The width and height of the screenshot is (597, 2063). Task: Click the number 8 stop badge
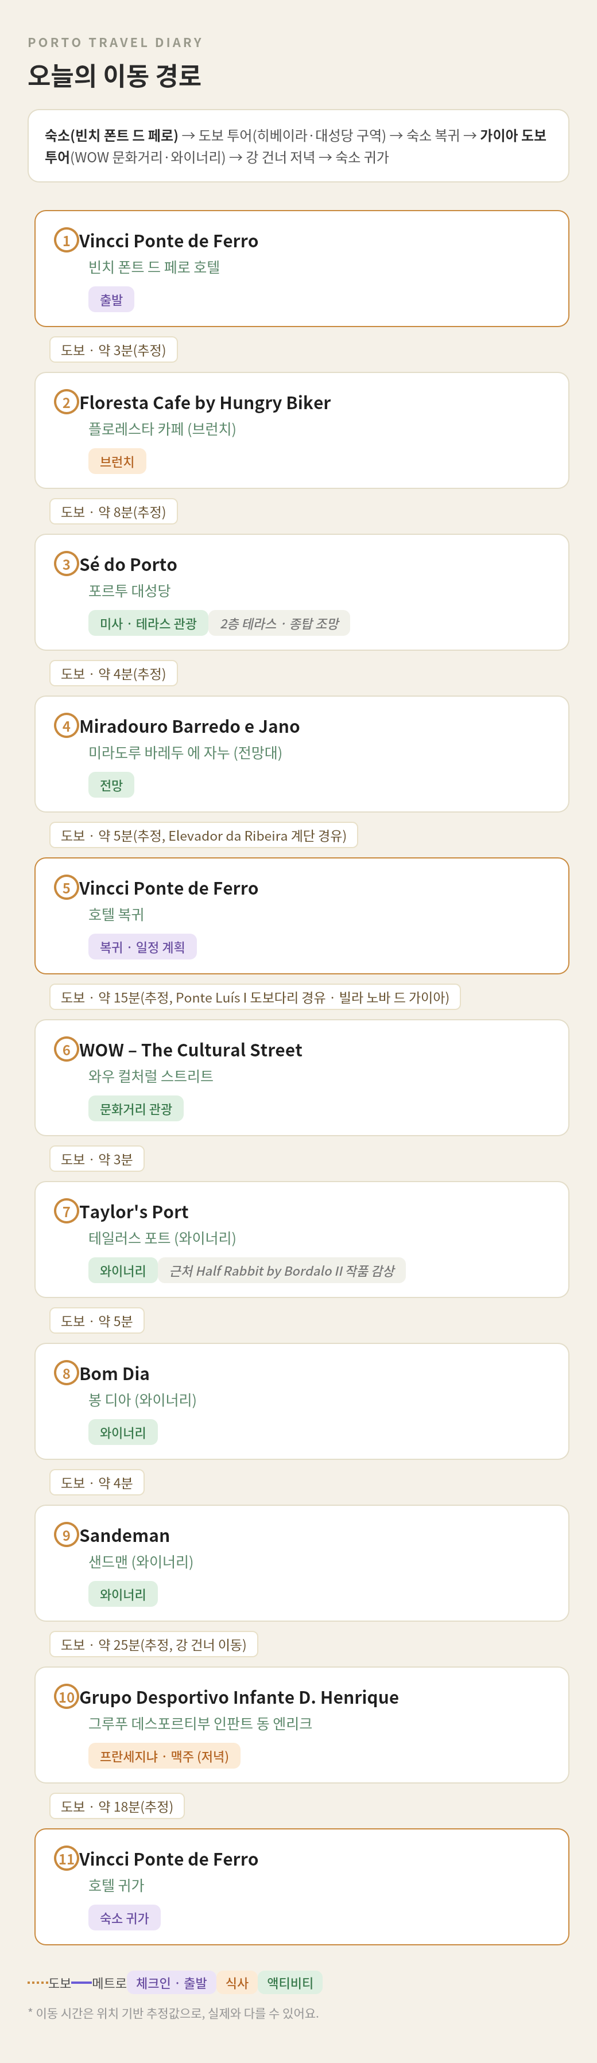pyautogui.click(x=65, y=1373)
